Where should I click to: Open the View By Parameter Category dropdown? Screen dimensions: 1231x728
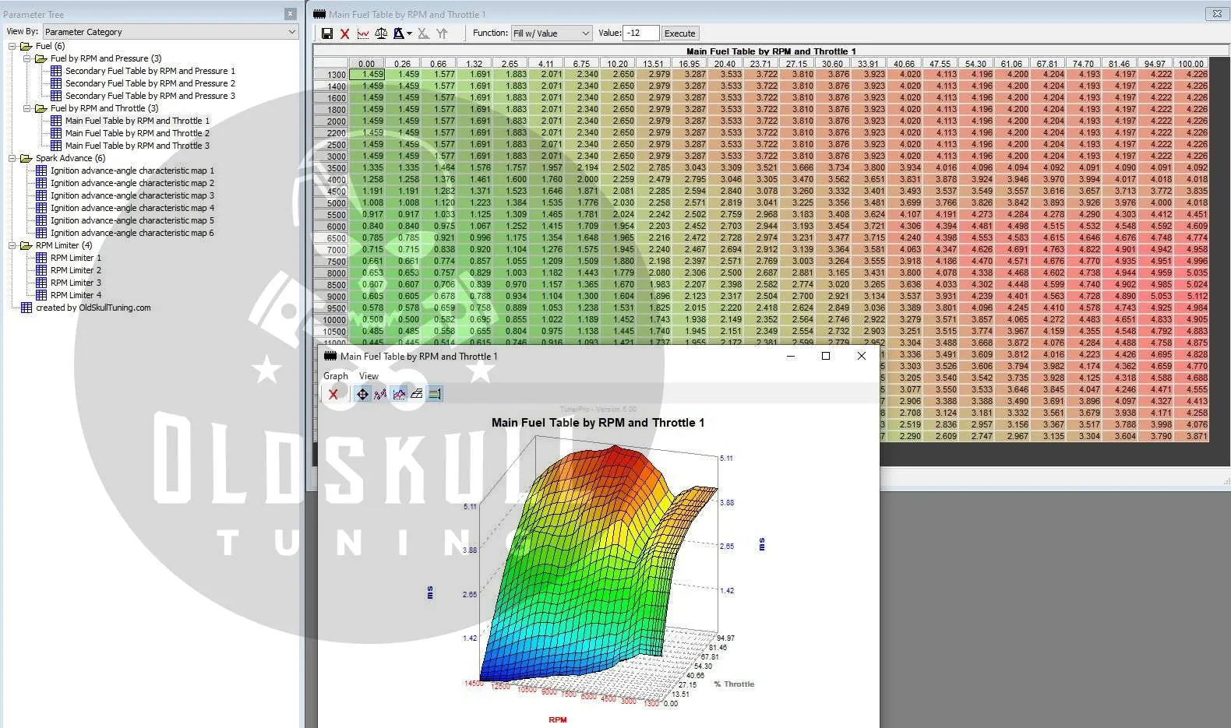point(170,32)
